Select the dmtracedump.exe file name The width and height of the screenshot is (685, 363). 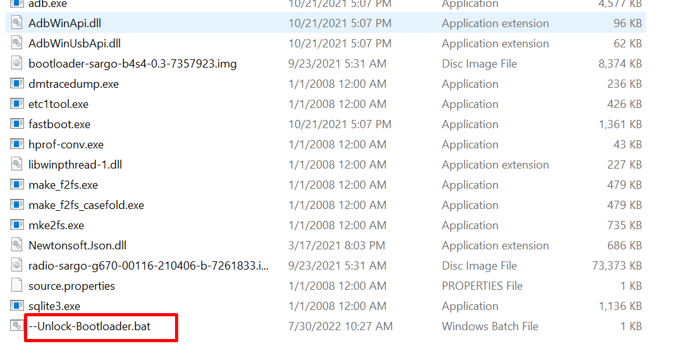point(73,84)
